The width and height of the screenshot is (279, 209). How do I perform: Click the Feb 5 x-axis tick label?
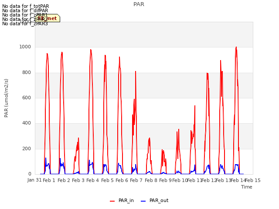click(108, 180)
